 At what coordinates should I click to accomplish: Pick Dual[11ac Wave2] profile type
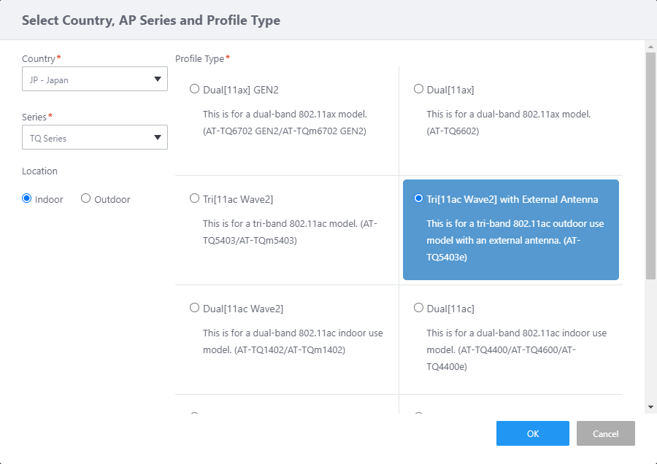[x=194, y=308]
